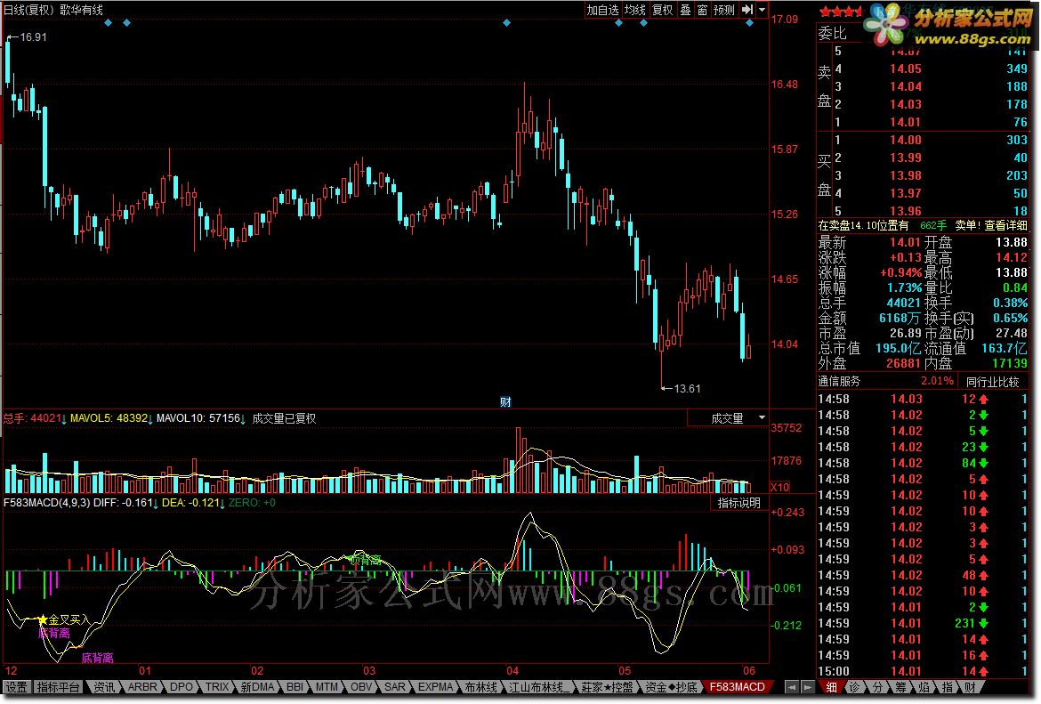Click the 设置 settings button
Viewport: 1041px width, 704px height.
[17, 687]
